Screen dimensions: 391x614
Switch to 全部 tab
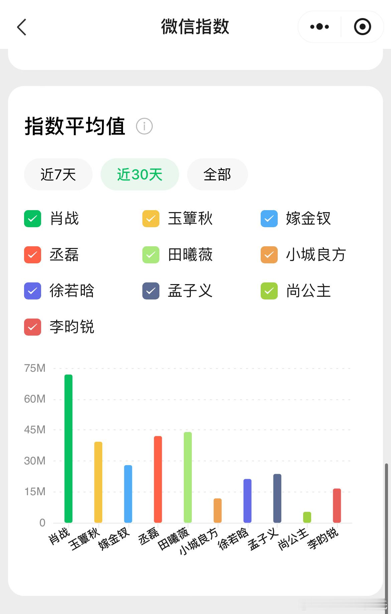tap(217, 174)
